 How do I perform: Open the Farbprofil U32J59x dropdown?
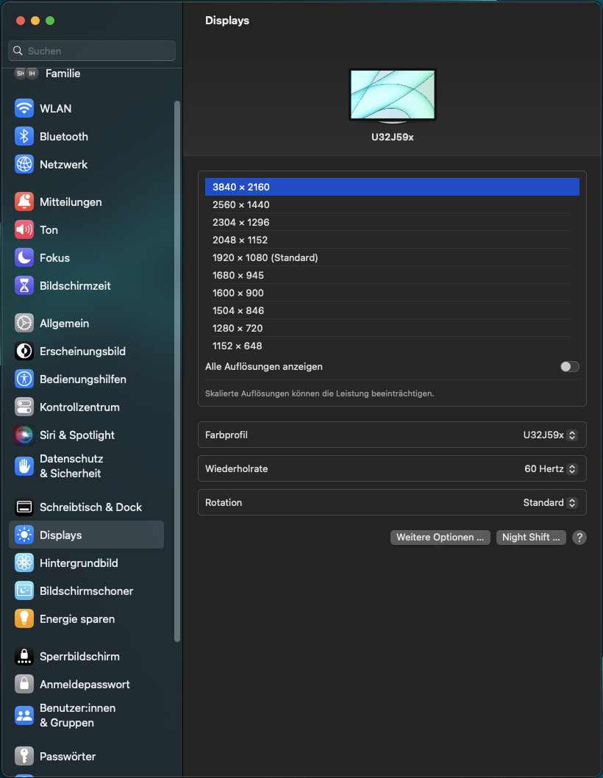[549, 435]
